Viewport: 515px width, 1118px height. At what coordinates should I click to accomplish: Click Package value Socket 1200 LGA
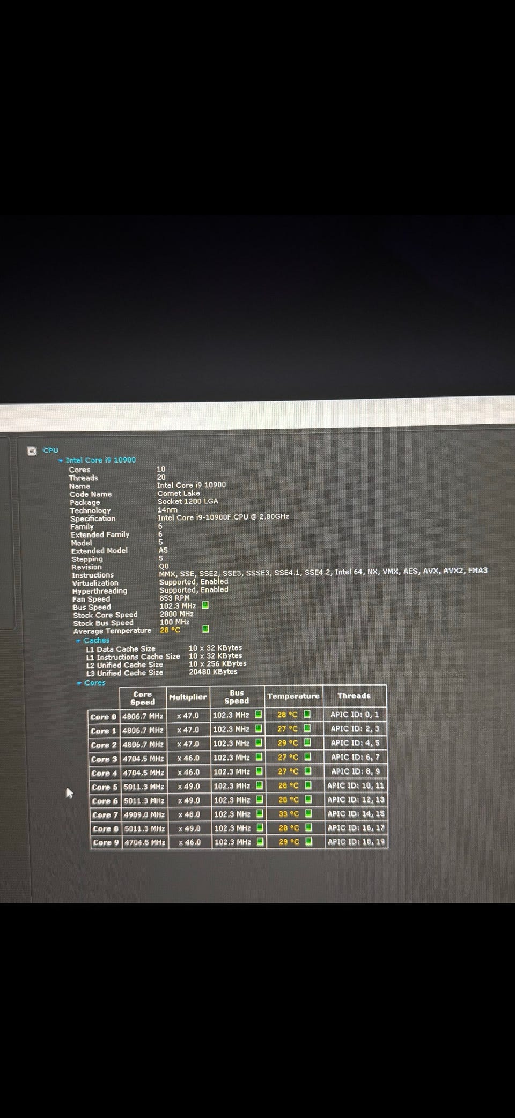tap(188, 501)
